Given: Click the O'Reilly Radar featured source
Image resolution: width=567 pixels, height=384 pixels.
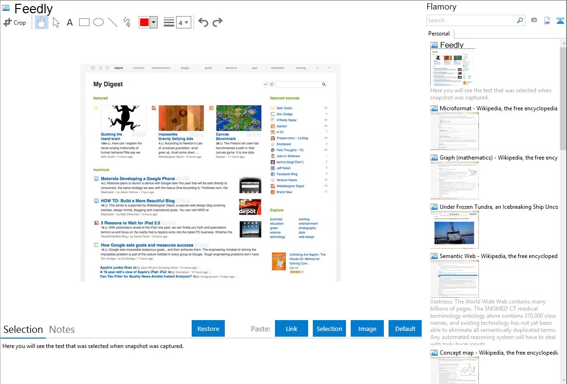Looking at the screenshot, I should click(286, 120).
